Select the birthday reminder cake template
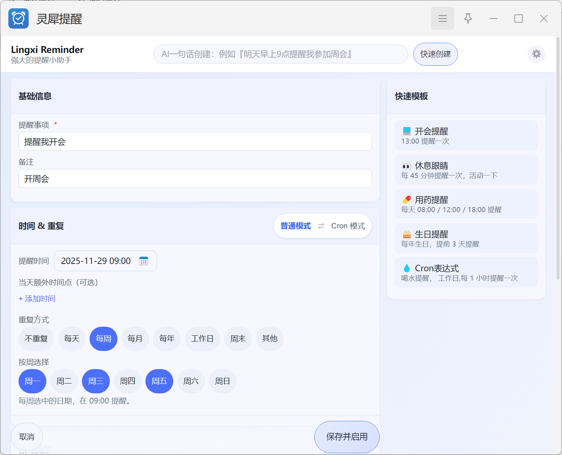 [466, 239]
